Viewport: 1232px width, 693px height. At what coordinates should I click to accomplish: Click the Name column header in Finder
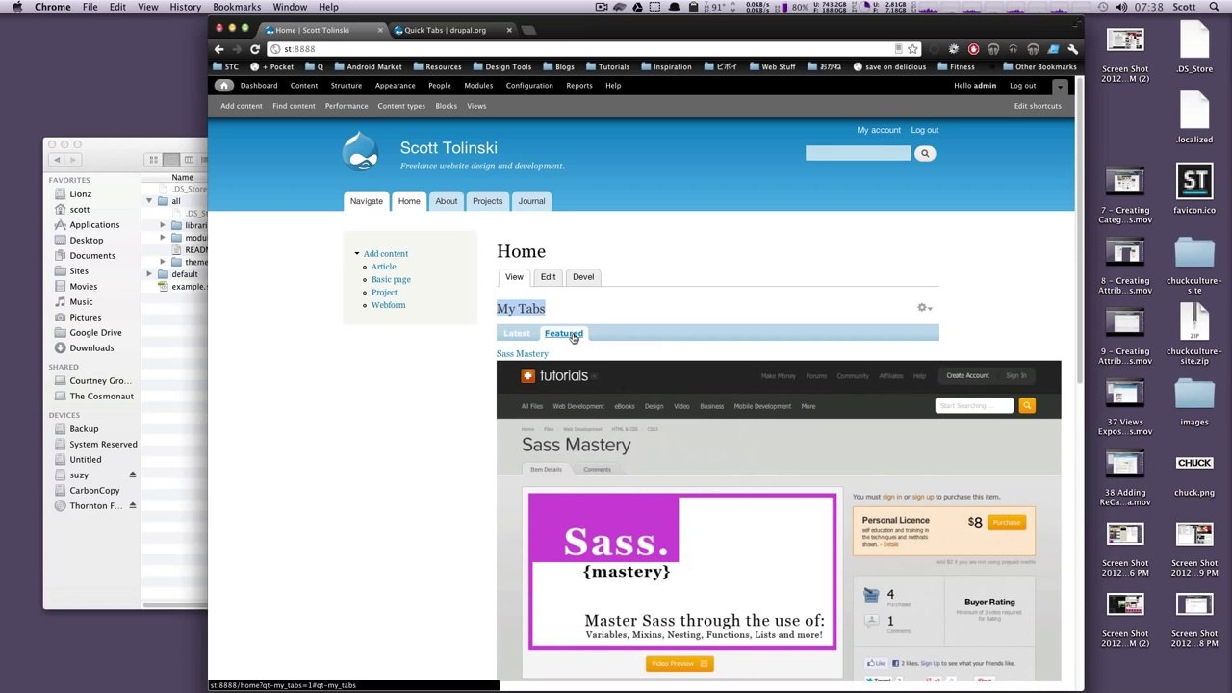click(x=183, y=178)
